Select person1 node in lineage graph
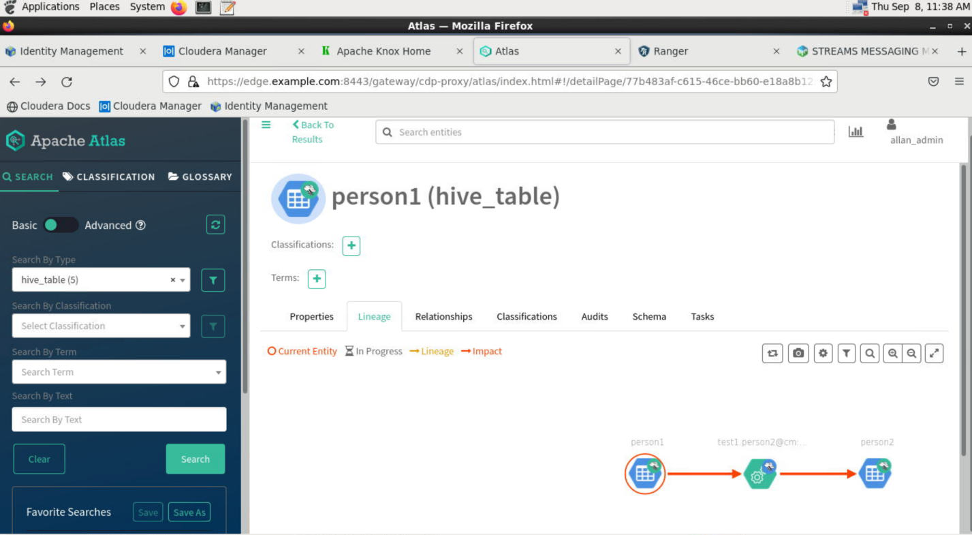The height and width of the screenshot is (535, 972). tap(644, 474)
